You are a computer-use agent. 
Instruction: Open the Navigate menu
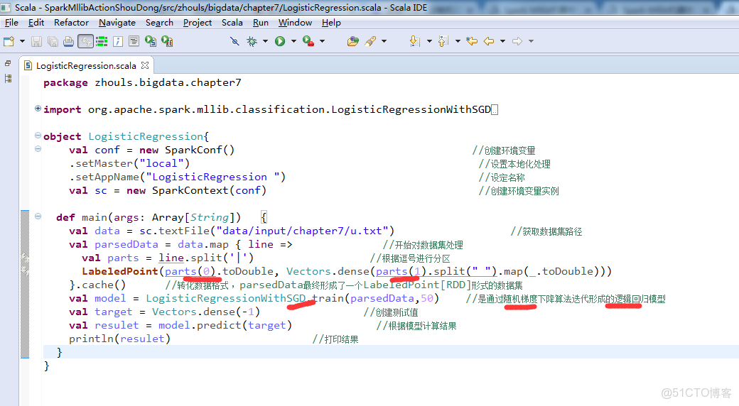[x=117, y=23]
